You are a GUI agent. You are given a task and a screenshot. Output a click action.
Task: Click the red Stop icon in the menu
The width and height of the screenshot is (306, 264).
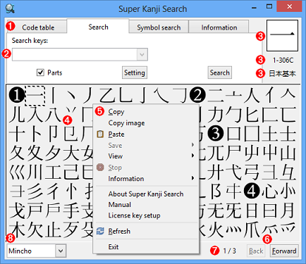[x=100, y=168]
